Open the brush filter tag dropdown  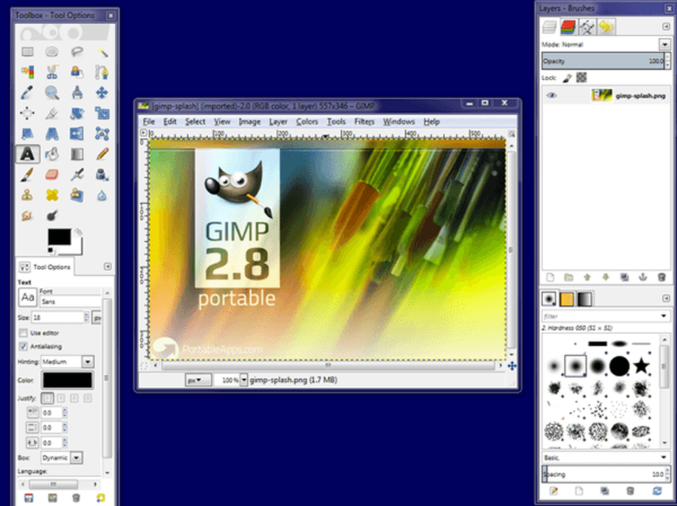664,316
